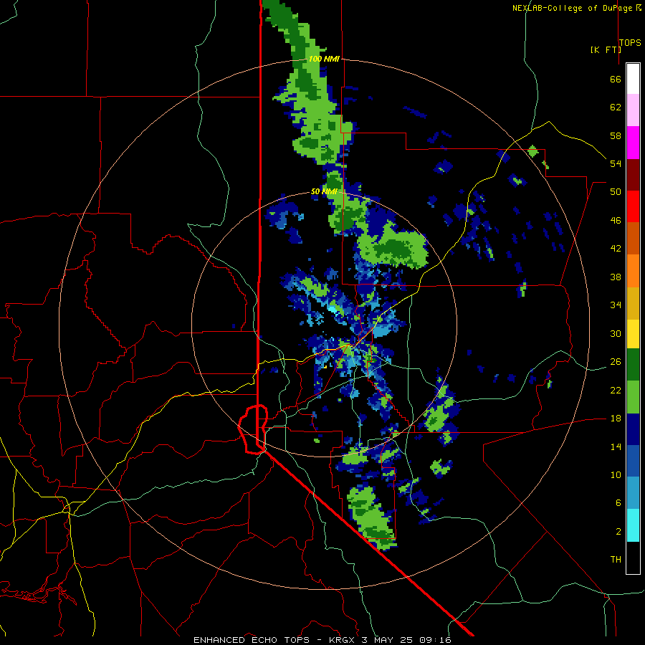Click the legend value 66
Viewport: 645px width, 645px height.
616,79
